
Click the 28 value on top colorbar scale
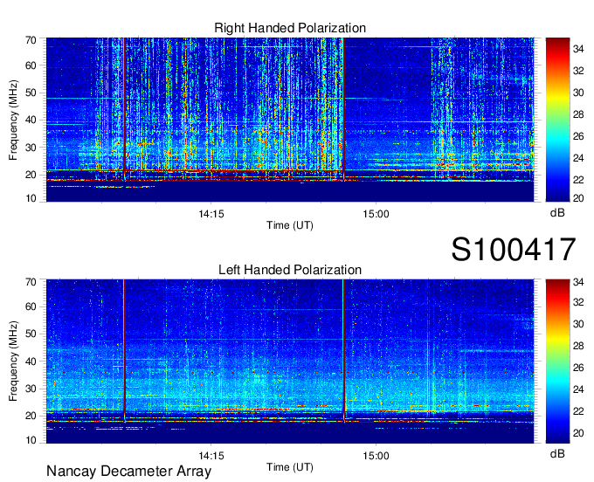(x=578, y=114)
